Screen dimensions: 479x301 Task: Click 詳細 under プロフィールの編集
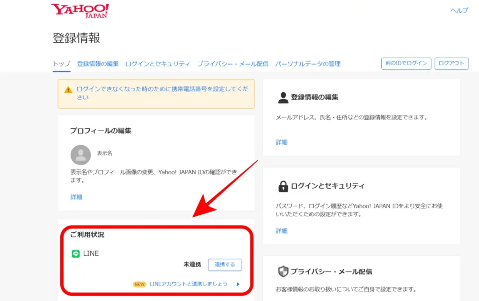click(76, 197)
